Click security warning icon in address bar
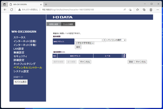 pos(20,9)
